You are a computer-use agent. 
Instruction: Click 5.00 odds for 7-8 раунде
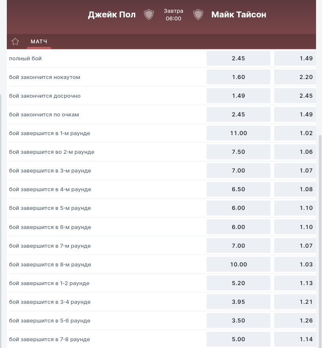click(238, 339)
